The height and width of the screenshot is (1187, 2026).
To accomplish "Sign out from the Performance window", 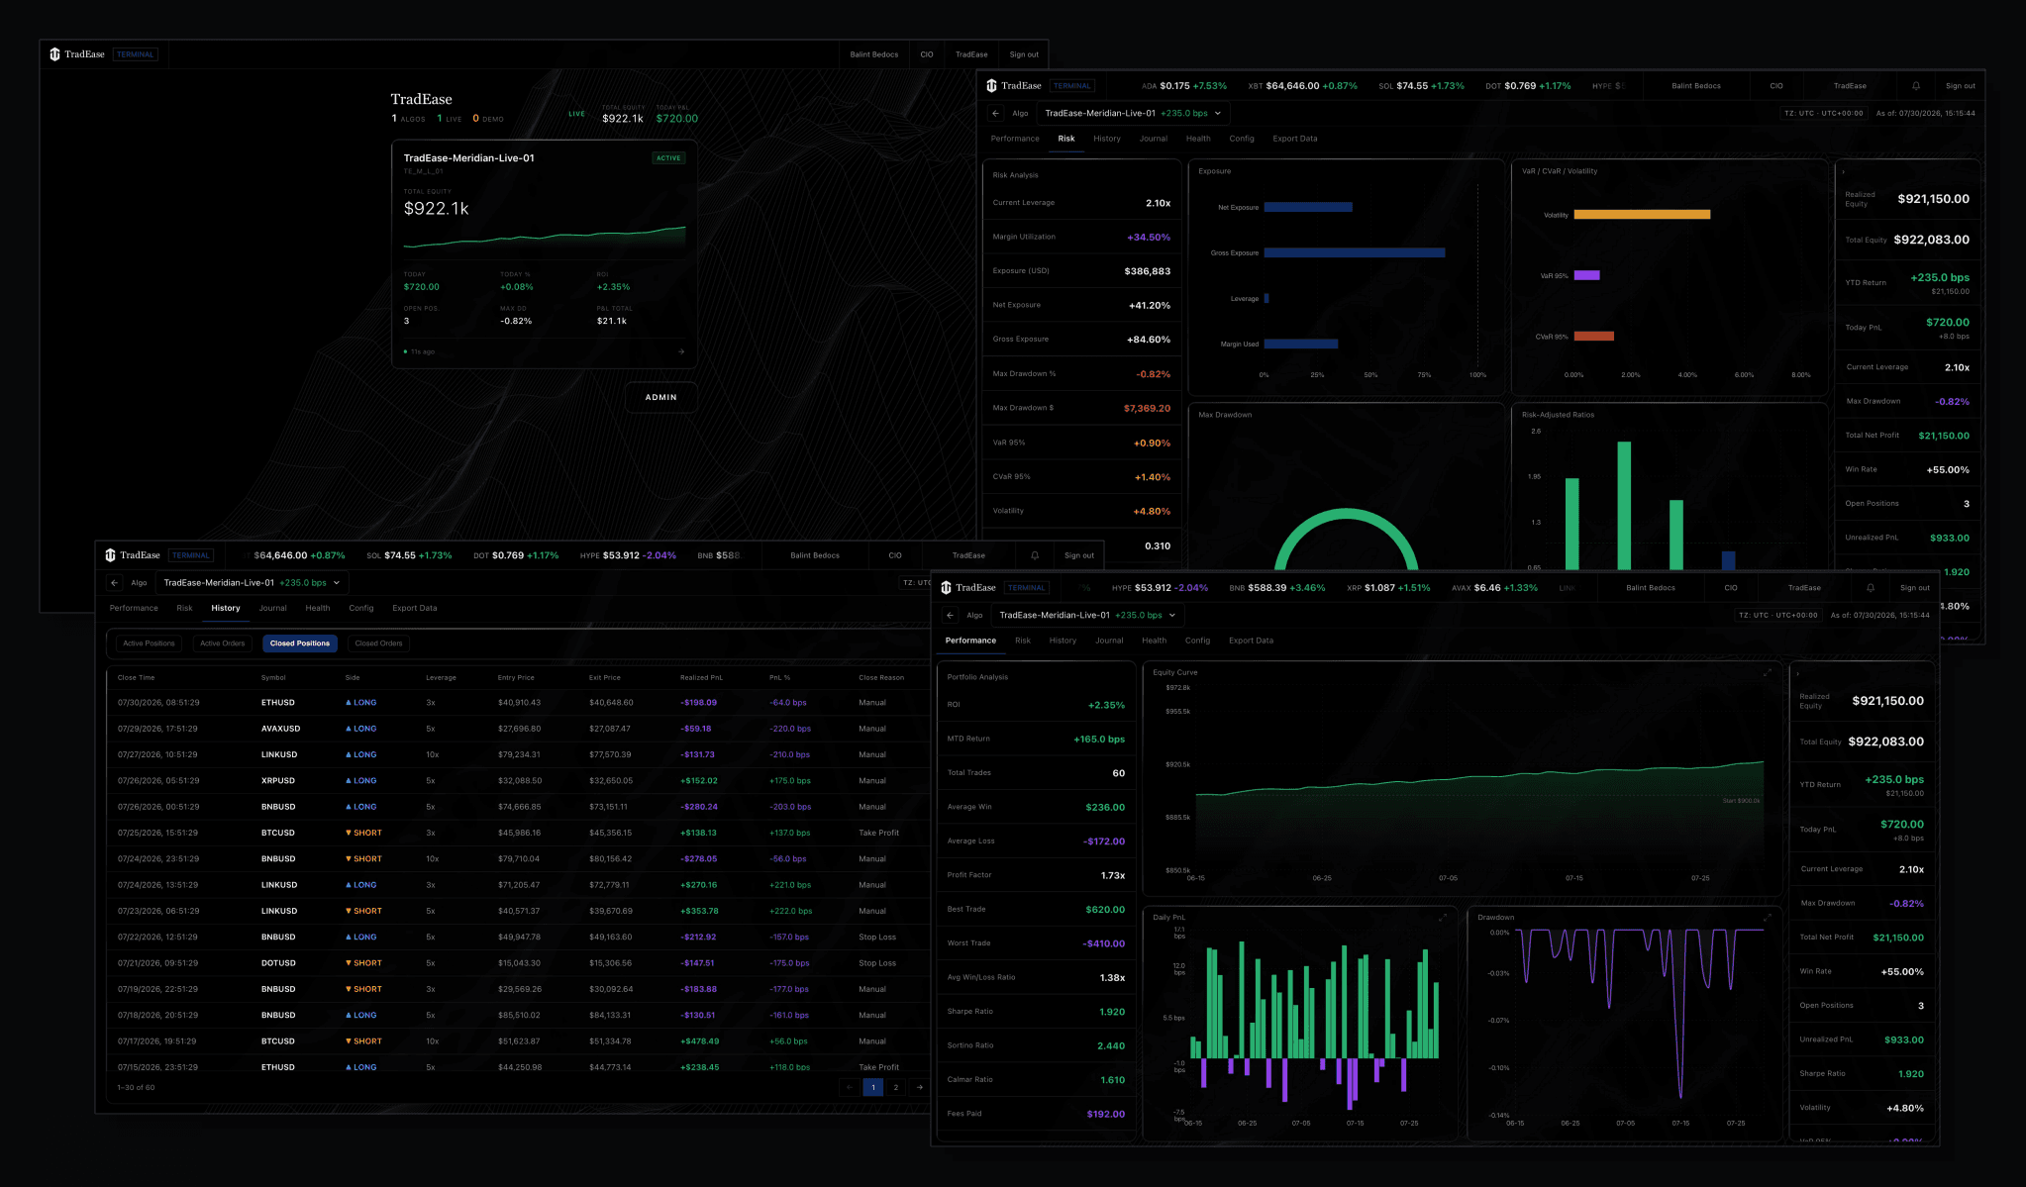I will click(x=1915, y=588).
